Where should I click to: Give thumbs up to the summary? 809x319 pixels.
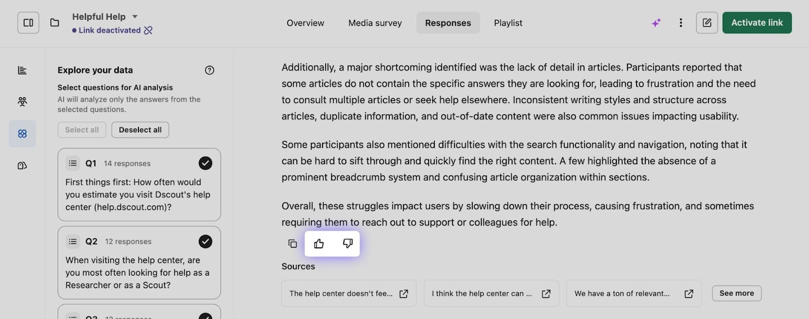click(319, 244)
